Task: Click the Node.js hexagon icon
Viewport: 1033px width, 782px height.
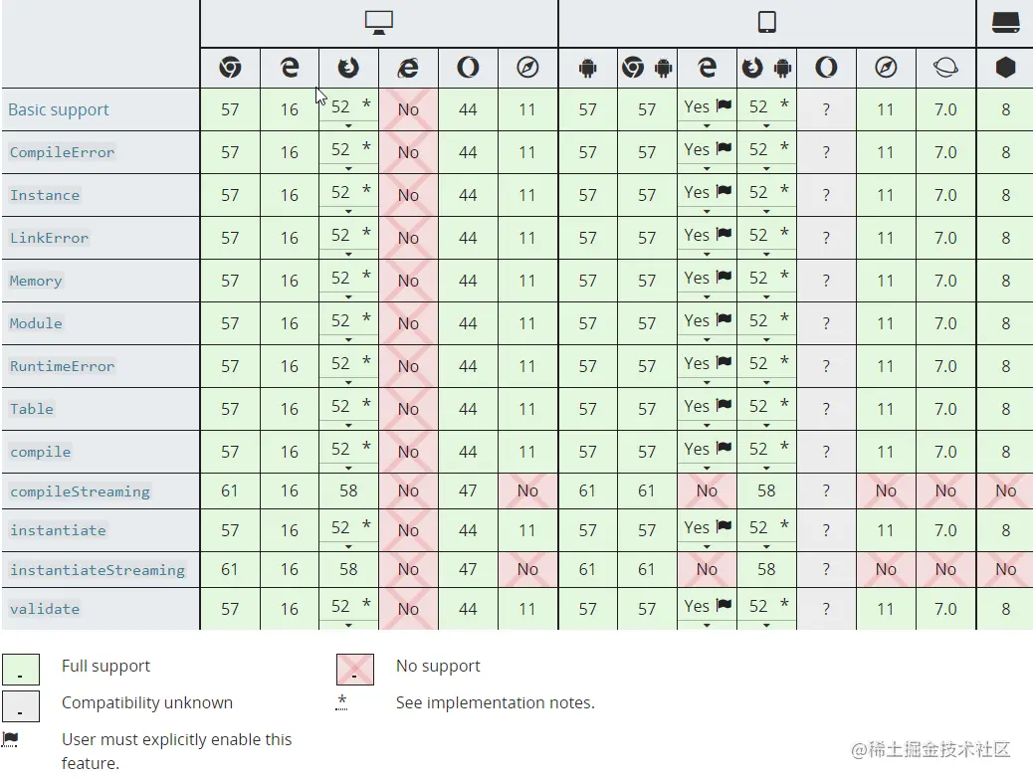Action: (1005, 68)
